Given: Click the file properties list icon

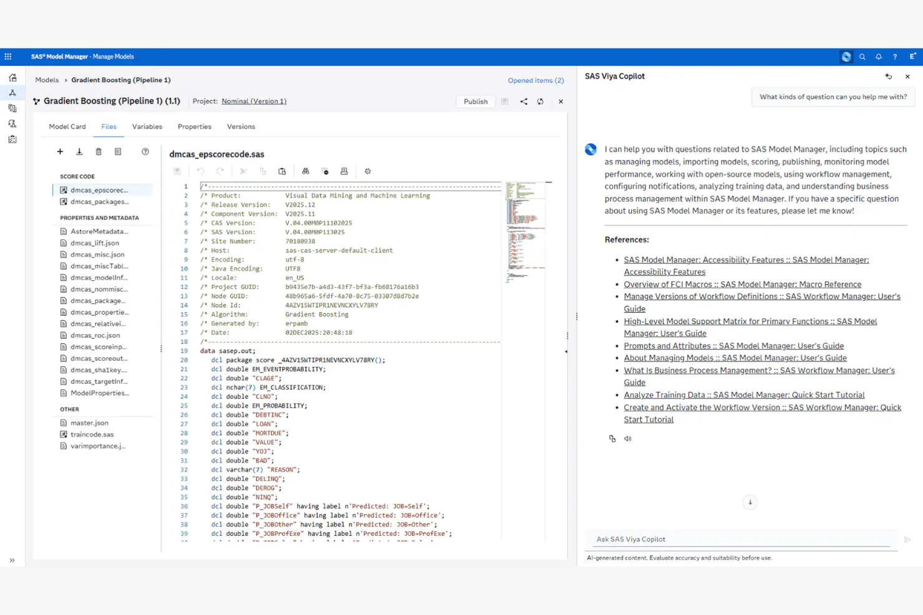Looking at the screenshot, I should (118, 151).
